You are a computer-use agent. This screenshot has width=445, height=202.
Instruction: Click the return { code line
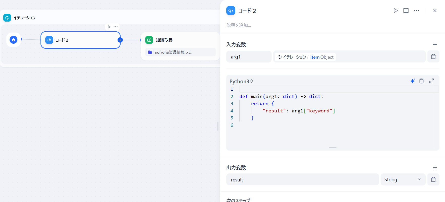point(263,103)
